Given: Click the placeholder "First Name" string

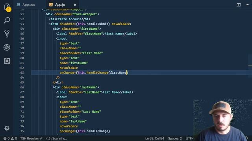Looking at the screenshot, I should (x=92, y=53).
